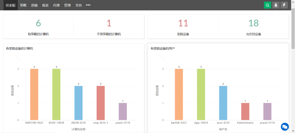Select the blue arun-4230 user bar
This screenshot has height=133, width=295.
tap(223, 103)
